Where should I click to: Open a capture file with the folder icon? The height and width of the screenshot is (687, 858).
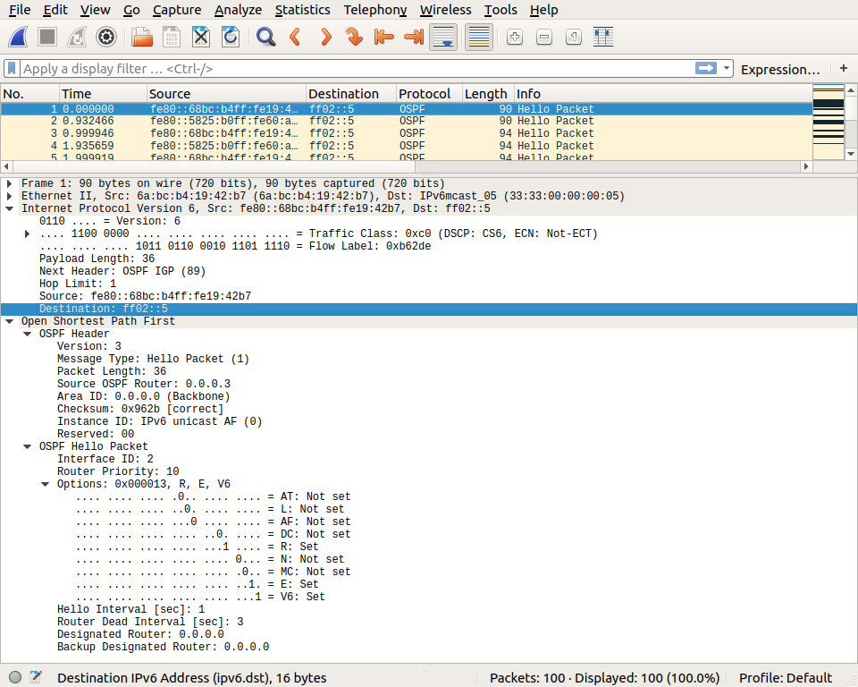click(x=142, y=38)
